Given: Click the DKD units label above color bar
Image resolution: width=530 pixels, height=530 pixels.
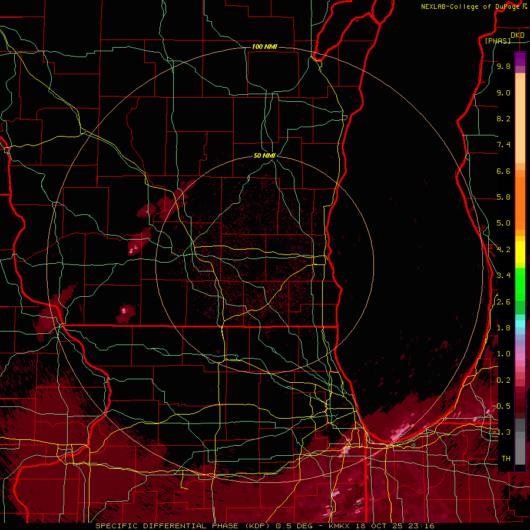Looking at the screenshot, I should click(518, 35).
